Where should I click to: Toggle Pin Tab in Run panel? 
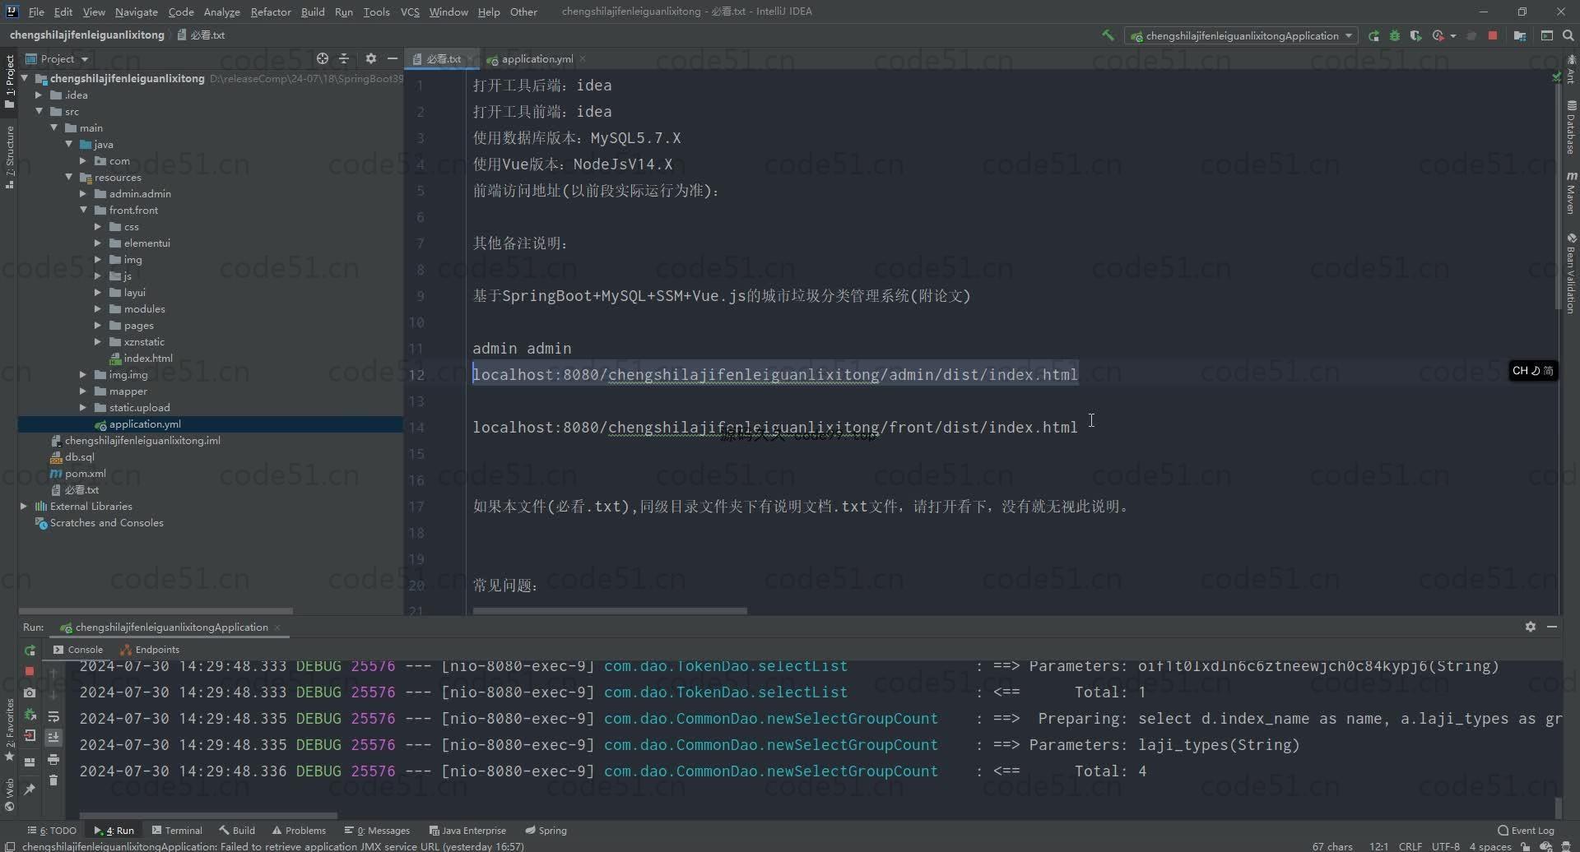pos(30,789)
